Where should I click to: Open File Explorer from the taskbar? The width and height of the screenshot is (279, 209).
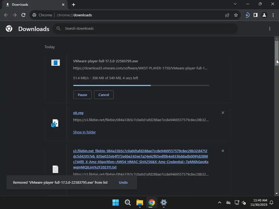click(x=140, y=202)
